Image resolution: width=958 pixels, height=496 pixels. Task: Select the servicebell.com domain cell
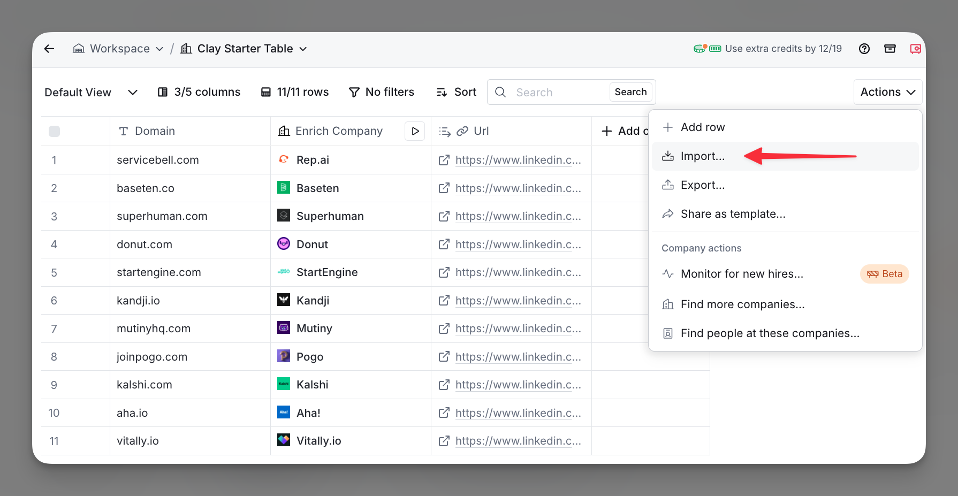[190, 160]
